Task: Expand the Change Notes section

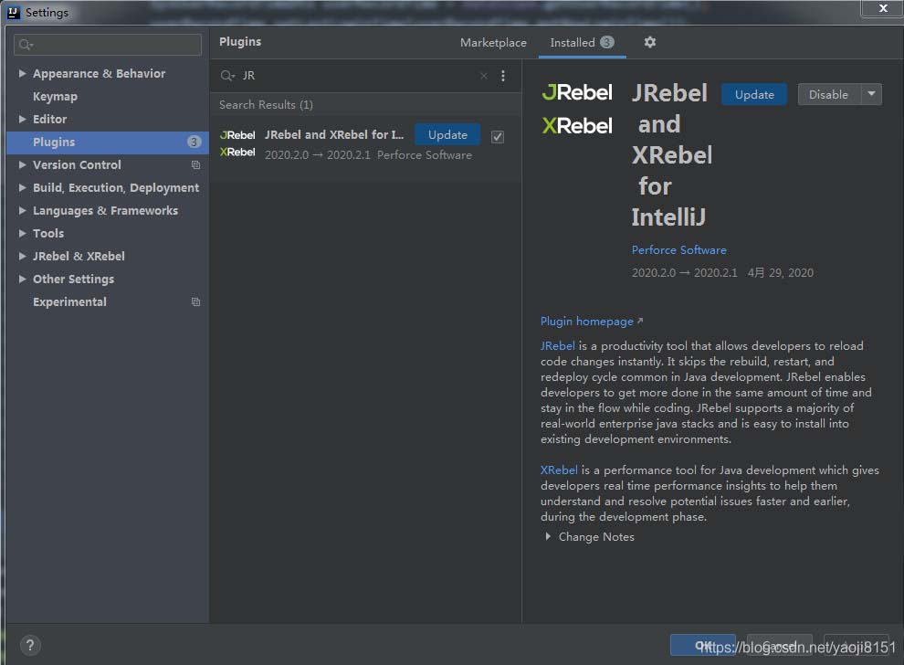Action: (x=548, y=536)
